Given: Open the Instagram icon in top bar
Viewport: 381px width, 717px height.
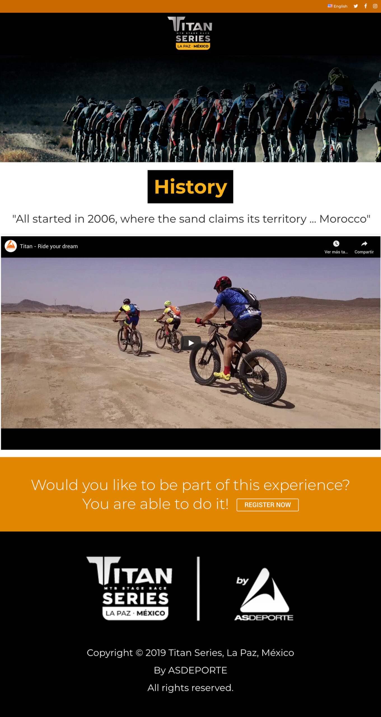Looking at the screenshot, I should [375, 6].
